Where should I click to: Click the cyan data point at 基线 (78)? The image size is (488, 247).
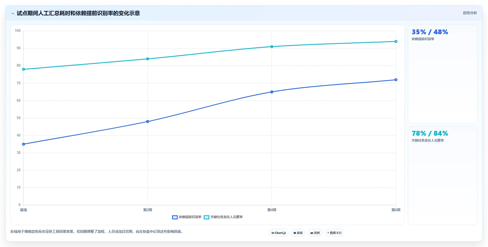click(x=24, y=69)
